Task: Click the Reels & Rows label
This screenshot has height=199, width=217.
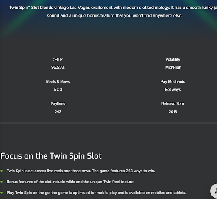Action: [58, 82]
